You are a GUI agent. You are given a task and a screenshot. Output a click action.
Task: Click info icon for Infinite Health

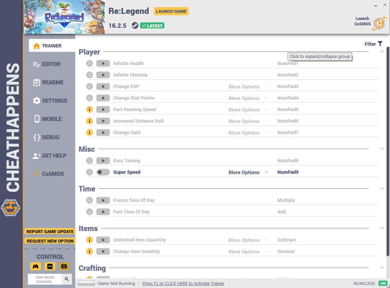coord(90,63)
